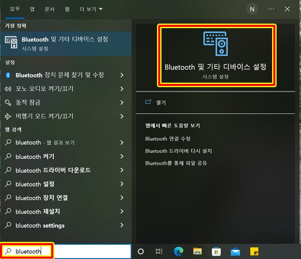
Task: Open File Explorer from taskbar
Action: pos(197,251)
